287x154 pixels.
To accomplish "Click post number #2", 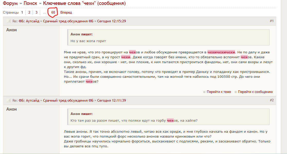I will pyautogui.click(x=272, y=100).
